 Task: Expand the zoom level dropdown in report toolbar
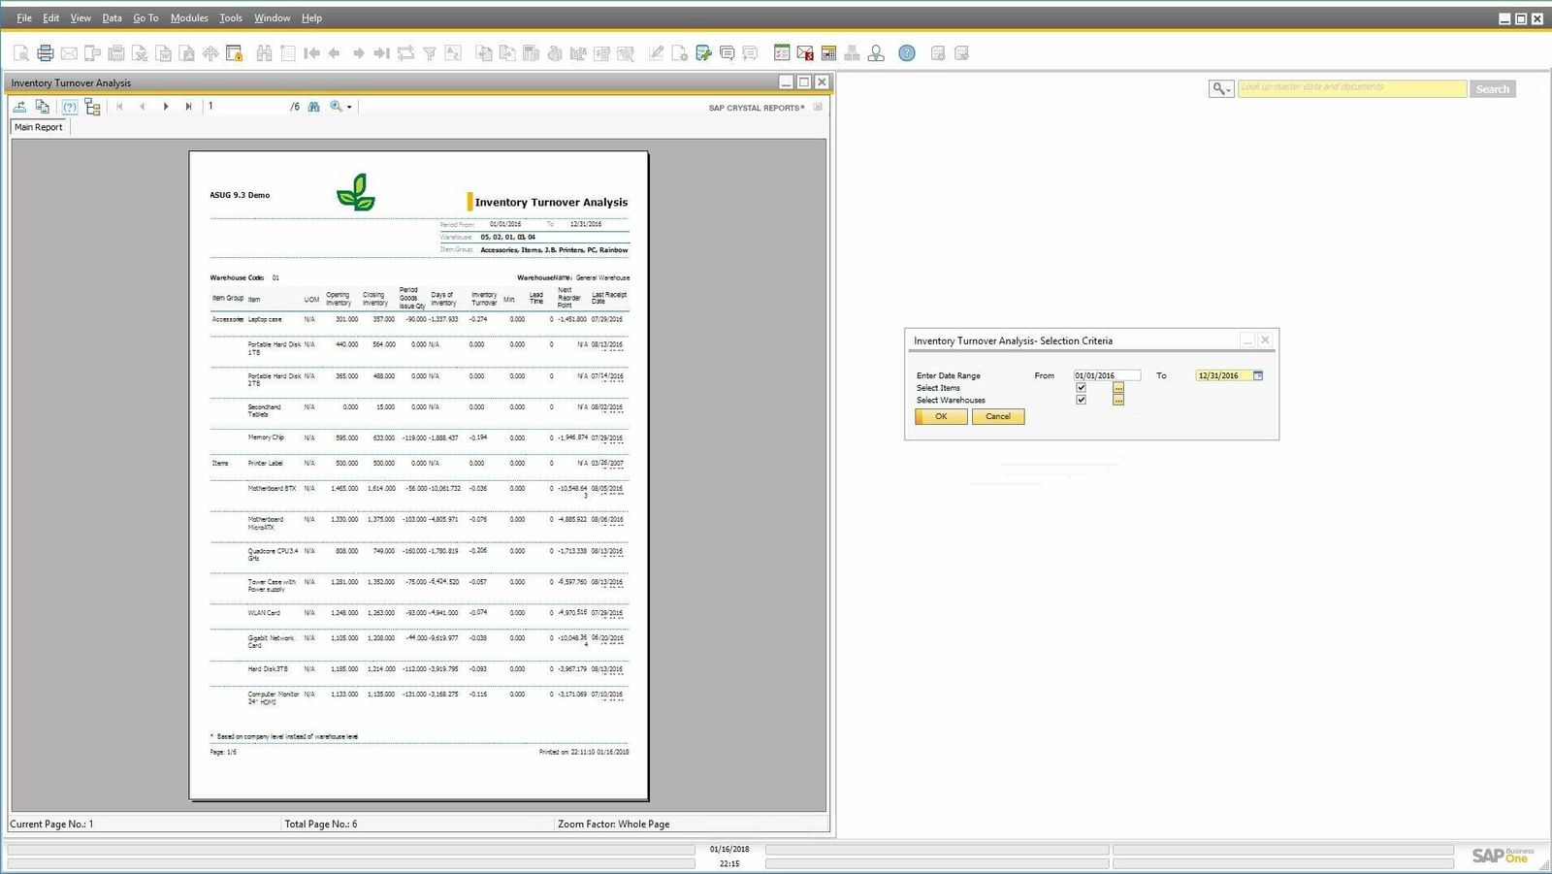click(x=349, y=108)
